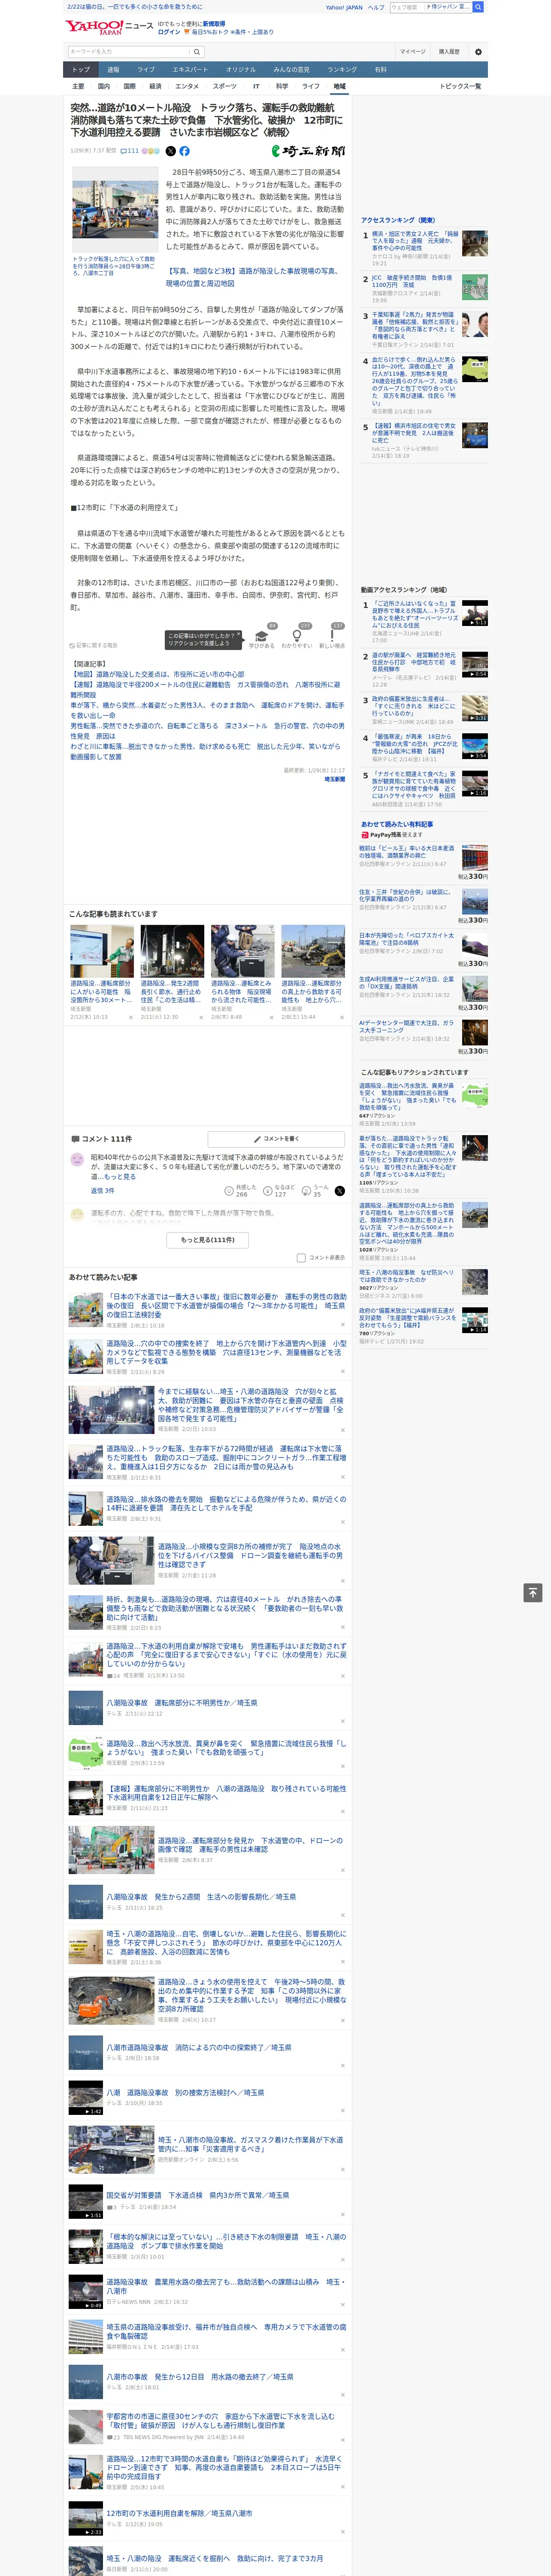Click 埼玉新聞 publisher logo
Screen dimensions: 551x2576
pos(309,151)
